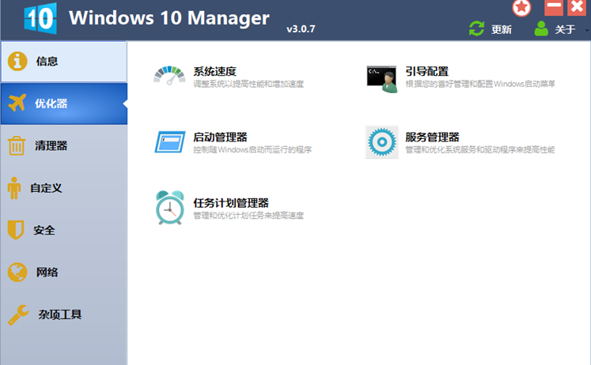Launch 启动管理器 startup manager
591x365 pixels.
point(220,137)
